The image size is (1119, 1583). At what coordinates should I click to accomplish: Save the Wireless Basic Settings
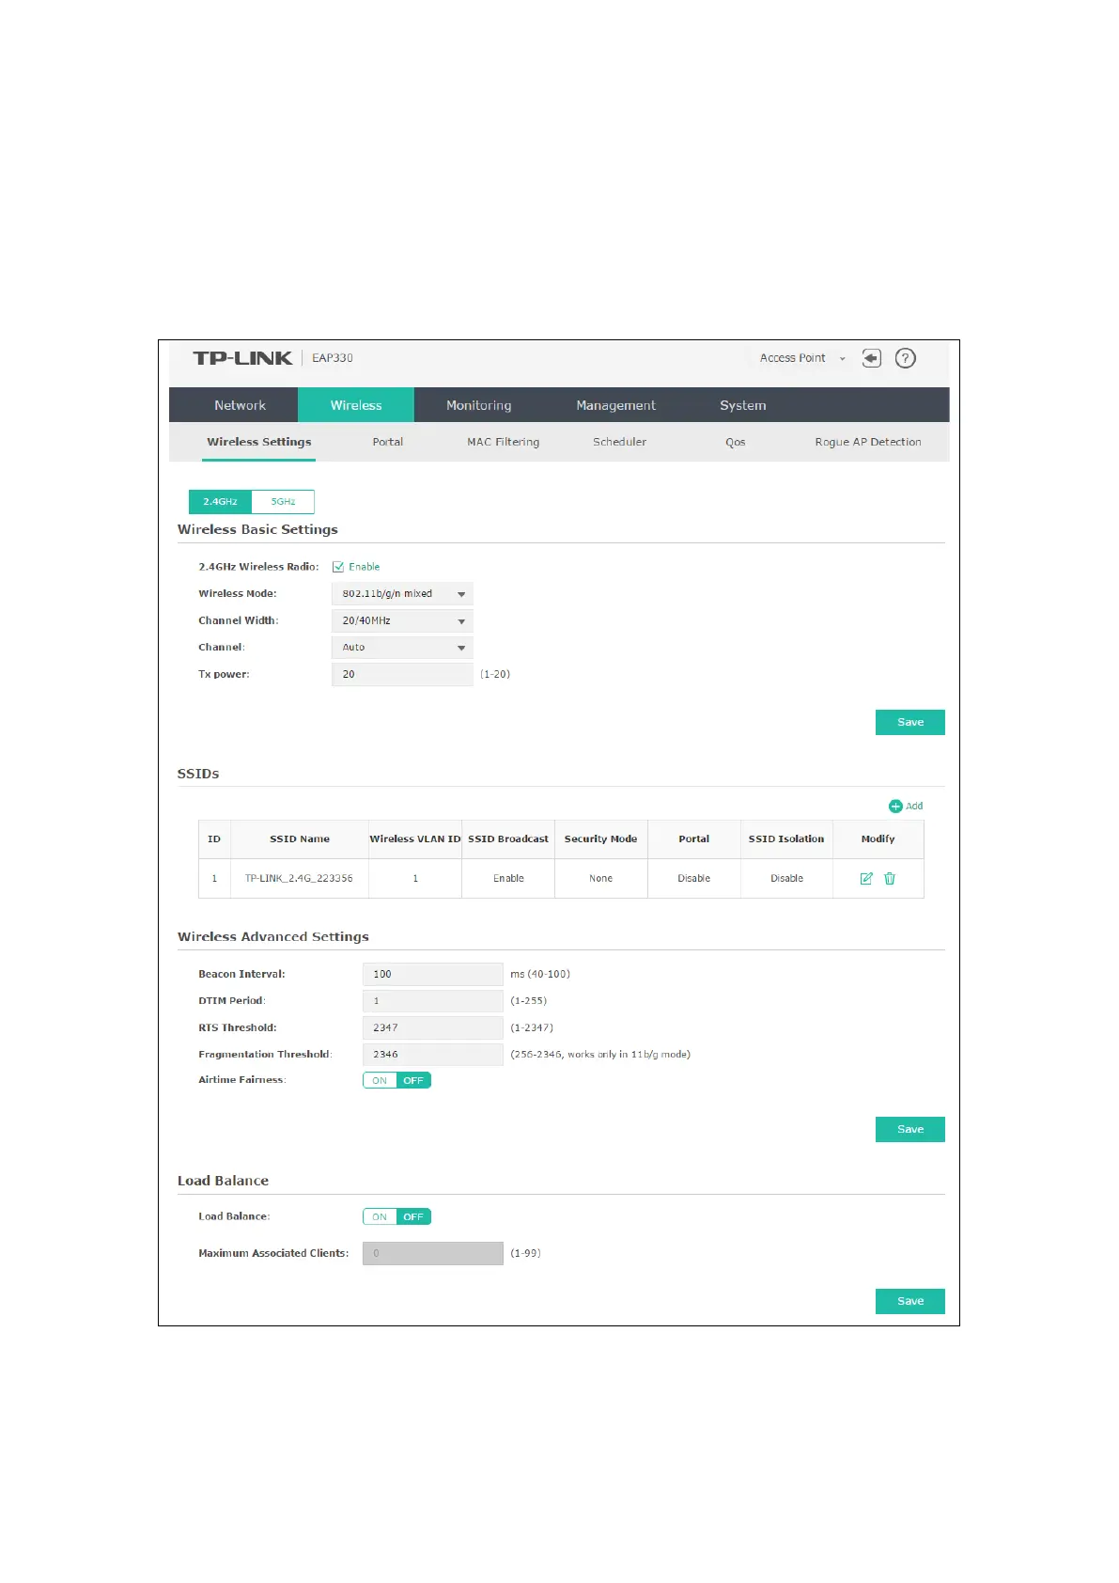click(x=909, y=722)
